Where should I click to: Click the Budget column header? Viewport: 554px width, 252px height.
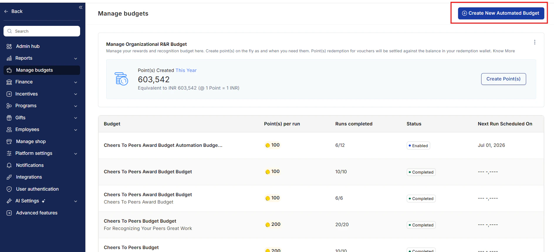tap(112, 124)
